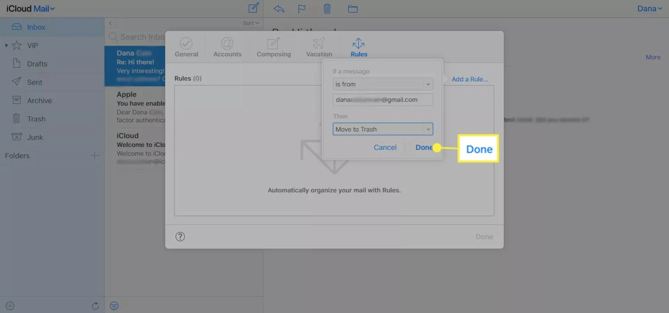Expand the VIP disclosure triangle
Viewport: 669px width, 313px height.
[x=6, y=45]
